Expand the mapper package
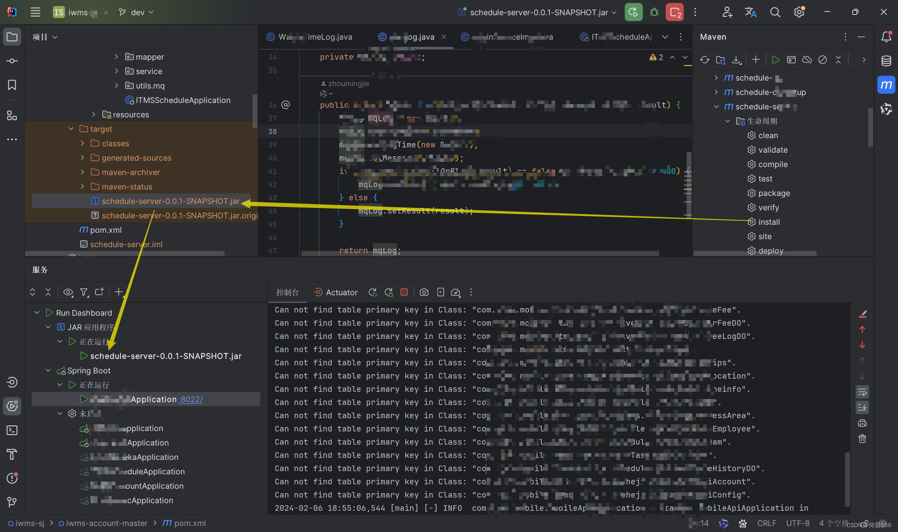The width and height of the screenshot is (898, 532). click(116, 56)
